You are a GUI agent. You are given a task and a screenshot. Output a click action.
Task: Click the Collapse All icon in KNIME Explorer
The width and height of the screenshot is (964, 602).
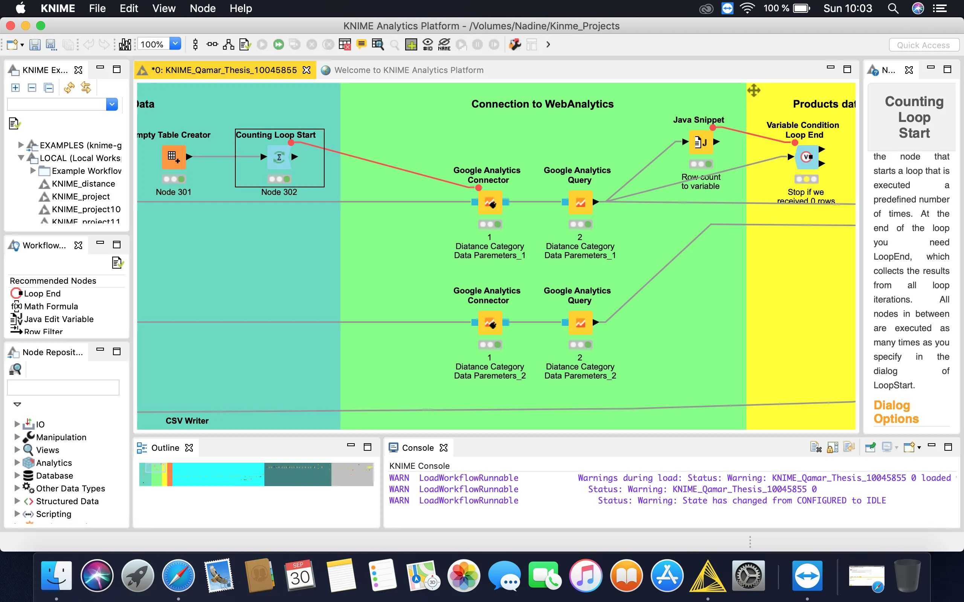pyautogui.click(x=49, y=88)
